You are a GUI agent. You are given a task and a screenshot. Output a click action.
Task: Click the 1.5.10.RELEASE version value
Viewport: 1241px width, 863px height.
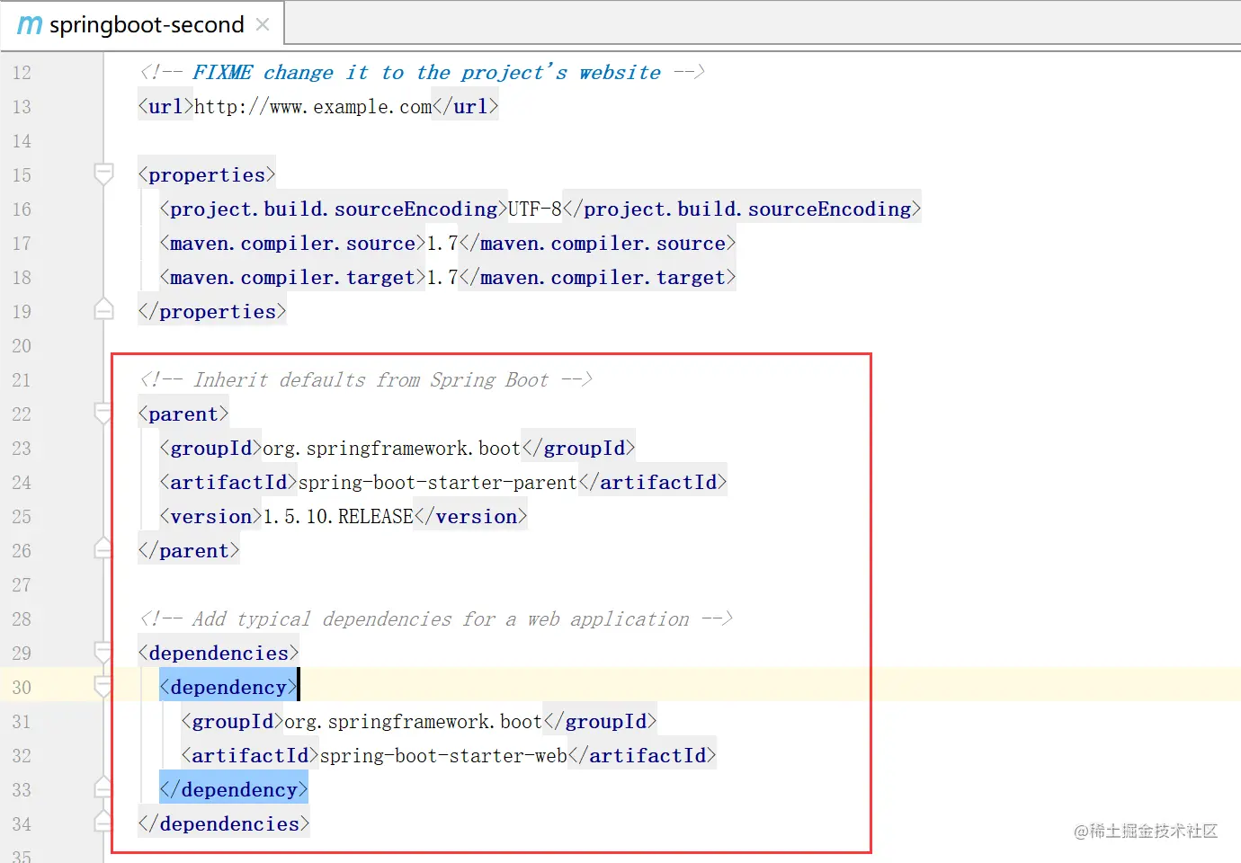tap(338, 517)
